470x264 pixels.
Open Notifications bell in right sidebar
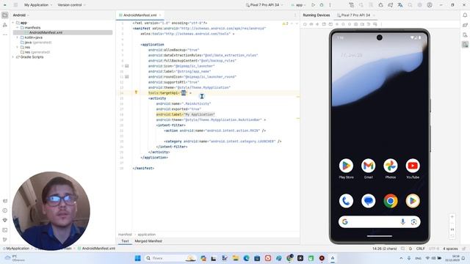pos(465,15)
